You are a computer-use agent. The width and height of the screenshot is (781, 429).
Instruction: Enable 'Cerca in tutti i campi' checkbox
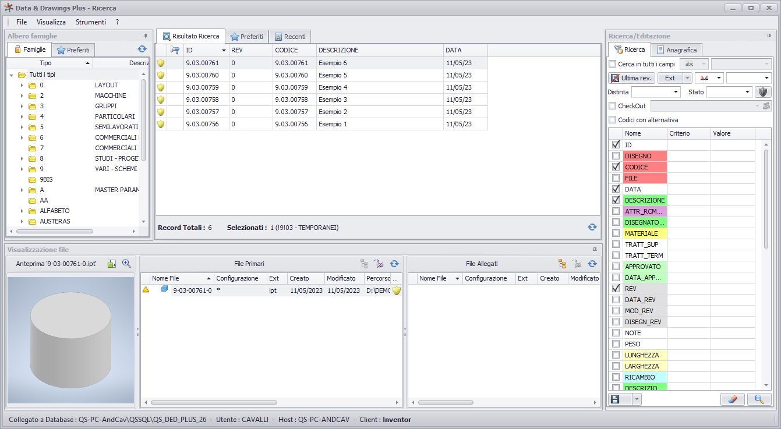pyautogui.click(x=612, y=64)
